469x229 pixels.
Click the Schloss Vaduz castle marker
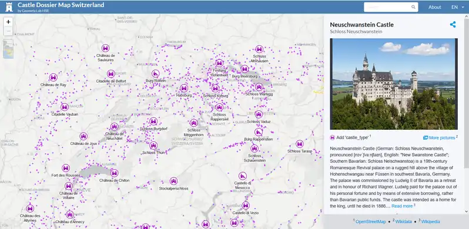pyautogui.click(x=259, y=114)
